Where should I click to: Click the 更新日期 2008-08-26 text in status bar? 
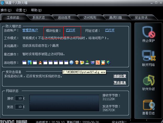coord(83,122)
